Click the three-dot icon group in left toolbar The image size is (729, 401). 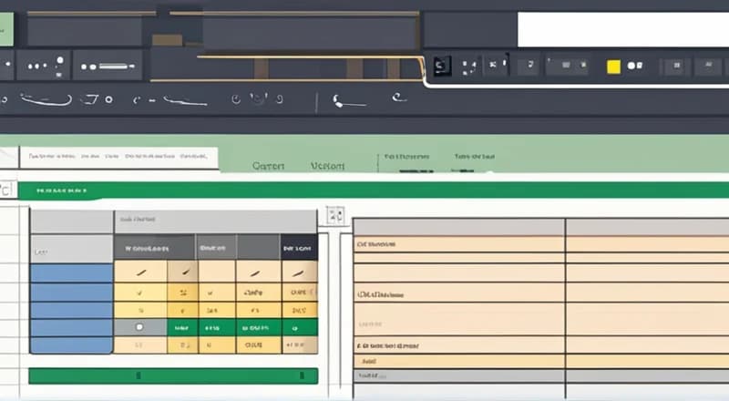[38, 66]
